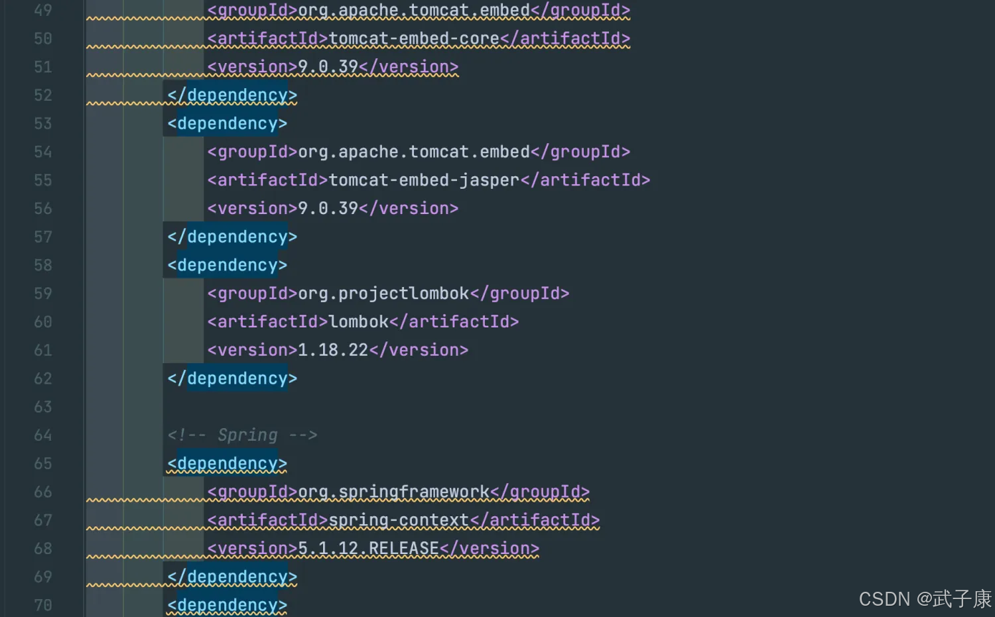Click closing dependency tag on line 52

point(232,95)
